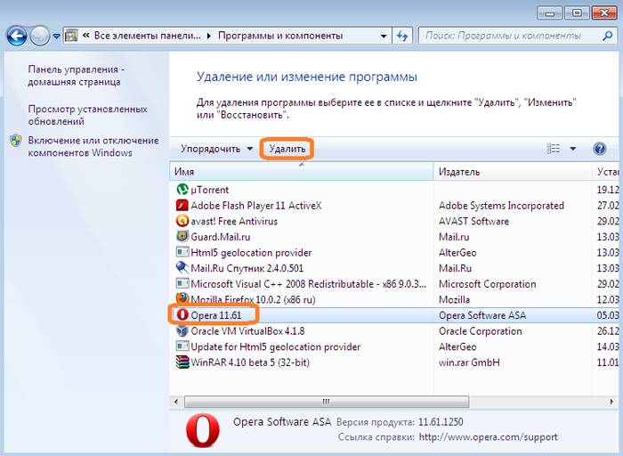Screen dimensions: 623x456
Task: Open Просмотр установленных обновлений link
Action: [x=87, y=115]
